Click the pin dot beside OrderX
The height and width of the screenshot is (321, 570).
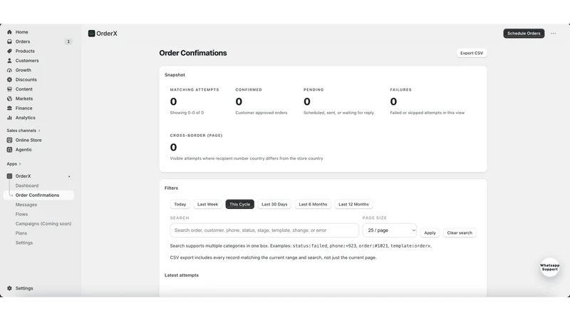point(69,176)
